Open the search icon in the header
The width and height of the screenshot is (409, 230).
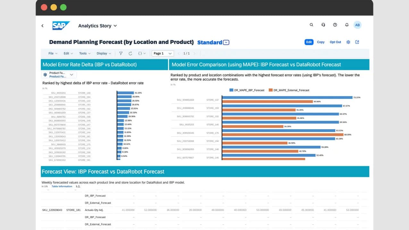point(311,25)
